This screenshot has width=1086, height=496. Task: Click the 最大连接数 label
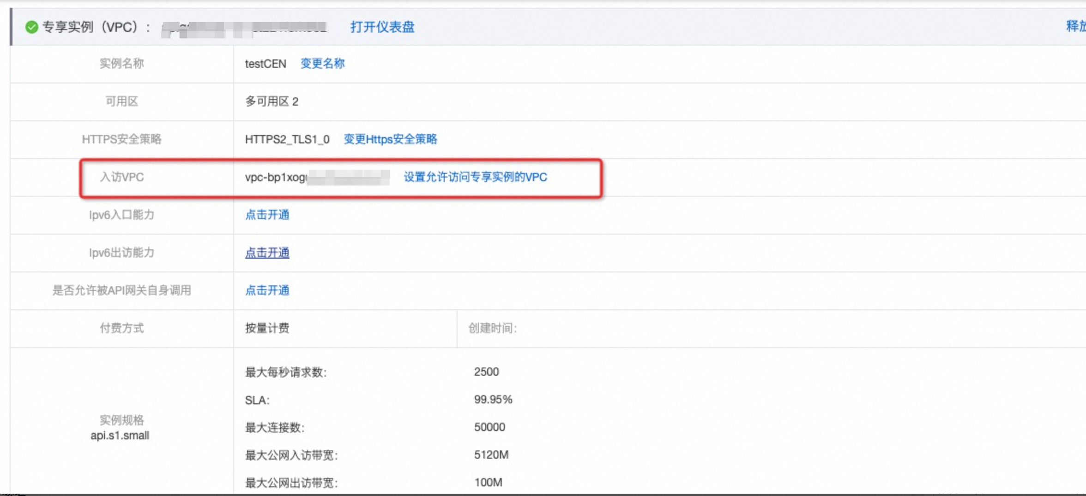pos(275,428)
